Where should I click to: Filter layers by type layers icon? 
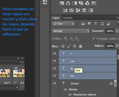(96, 23)
